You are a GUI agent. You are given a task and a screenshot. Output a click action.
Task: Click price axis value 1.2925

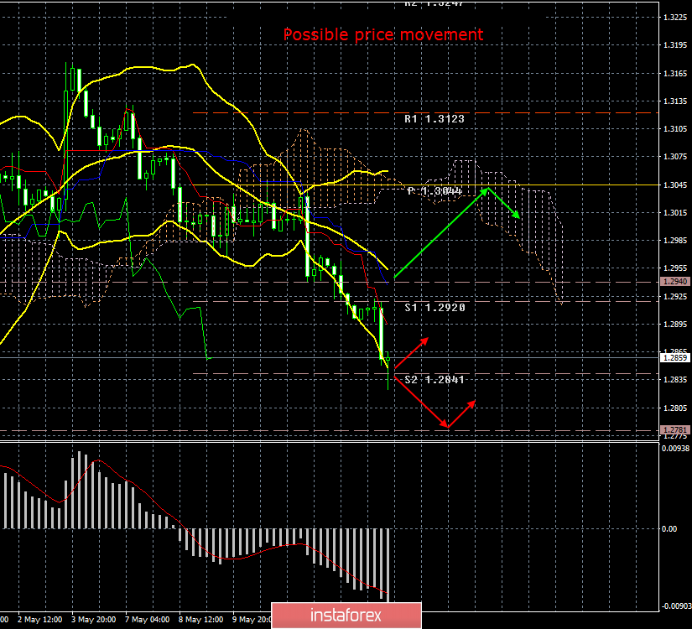[x=676, y=296]
